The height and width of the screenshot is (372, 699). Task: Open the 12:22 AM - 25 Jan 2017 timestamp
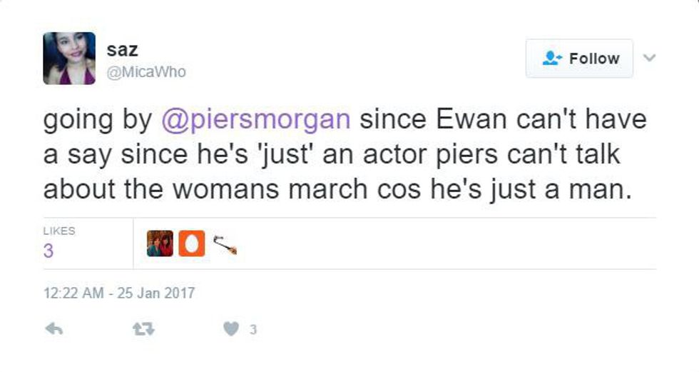point(118,293)
